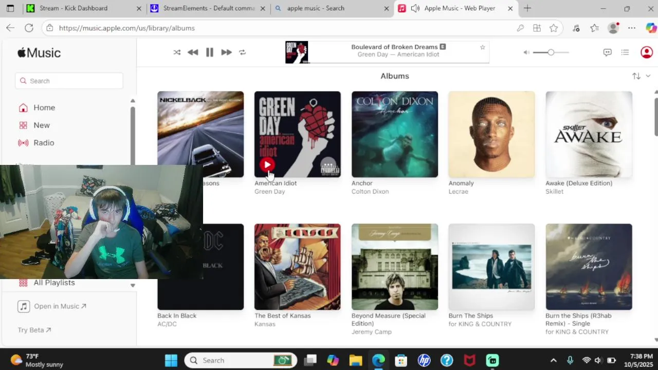Open The Best of Kansas album cover

(x=297, y=267)
